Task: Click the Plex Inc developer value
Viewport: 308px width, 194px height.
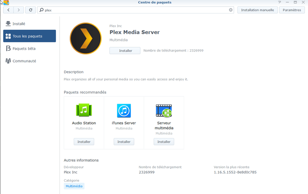Action: [x=71, y=172]
